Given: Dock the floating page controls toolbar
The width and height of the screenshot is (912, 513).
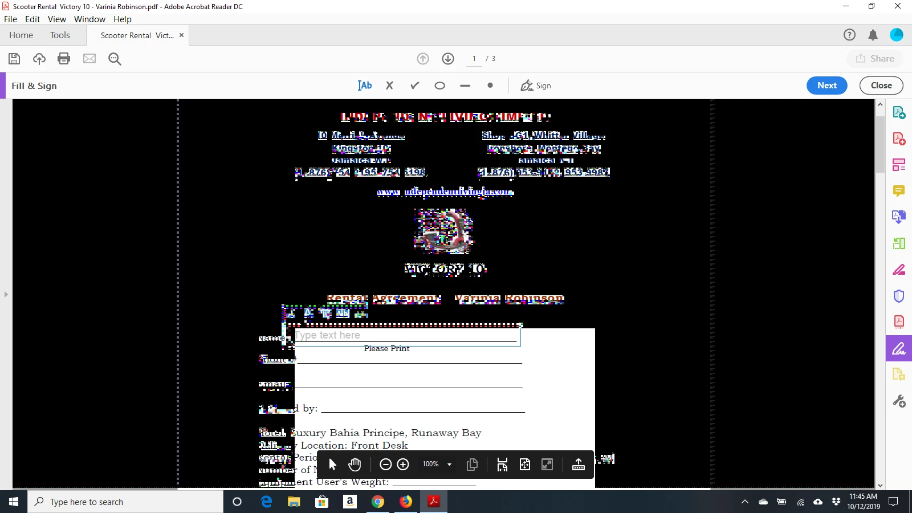Looking at the screenshot, I should click(x=578, y=465).
